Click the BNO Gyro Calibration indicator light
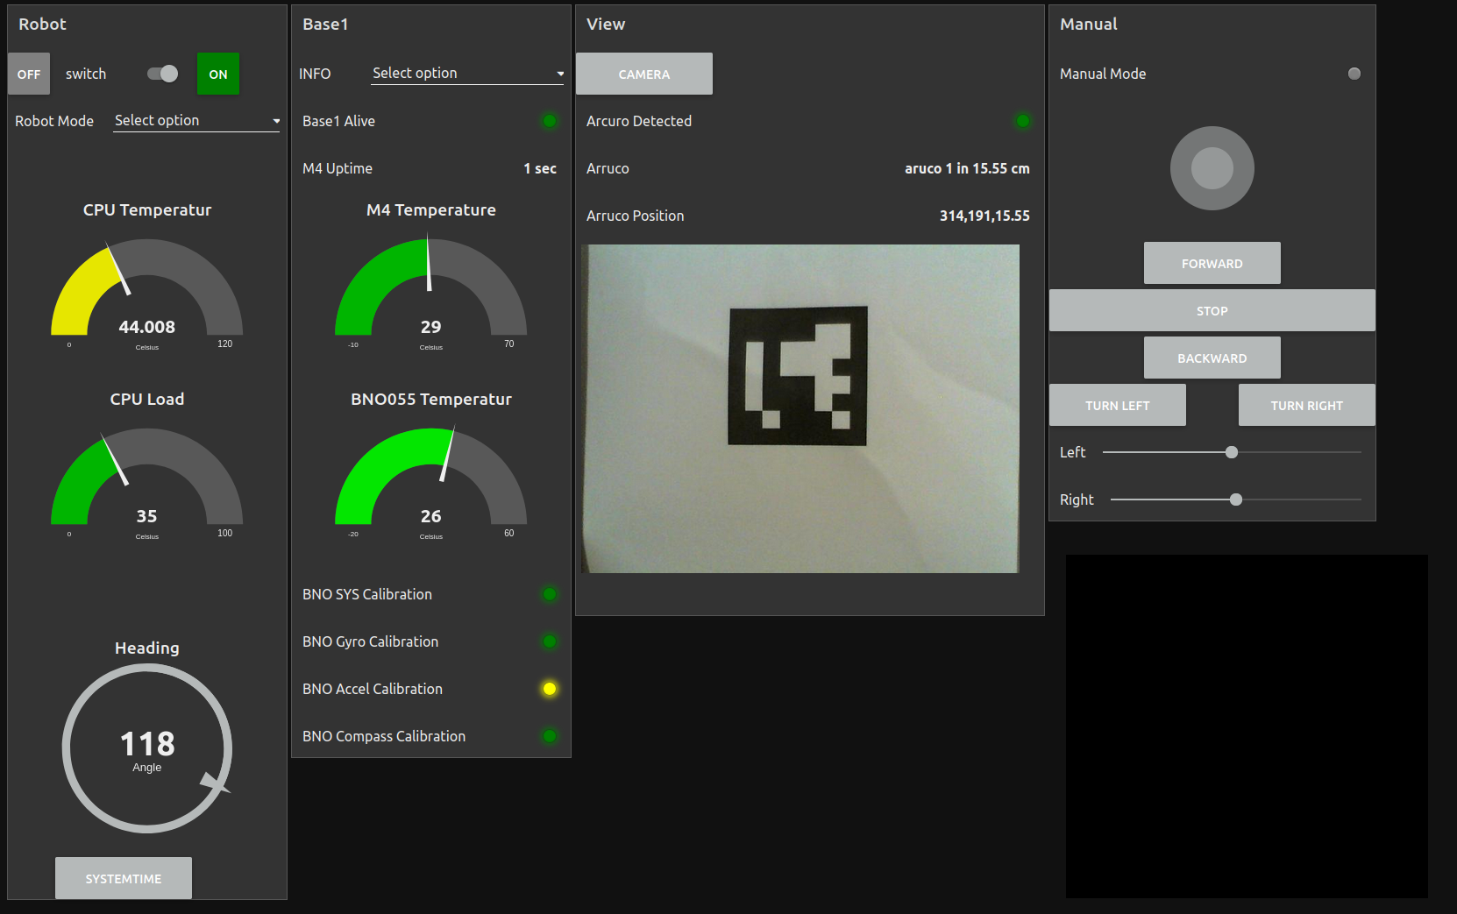 pos(550,641)
